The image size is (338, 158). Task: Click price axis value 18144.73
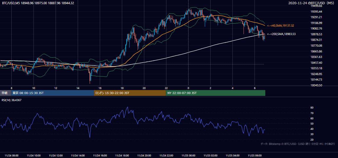click(x=317, y=80)
